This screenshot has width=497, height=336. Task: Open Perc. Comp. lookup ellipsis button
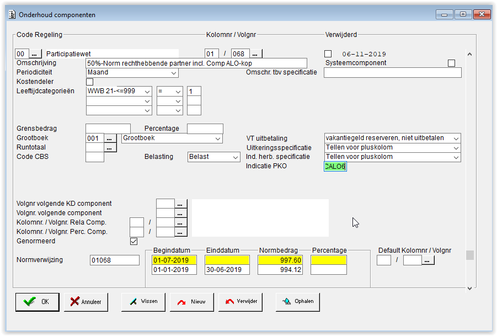click(180, 232)
